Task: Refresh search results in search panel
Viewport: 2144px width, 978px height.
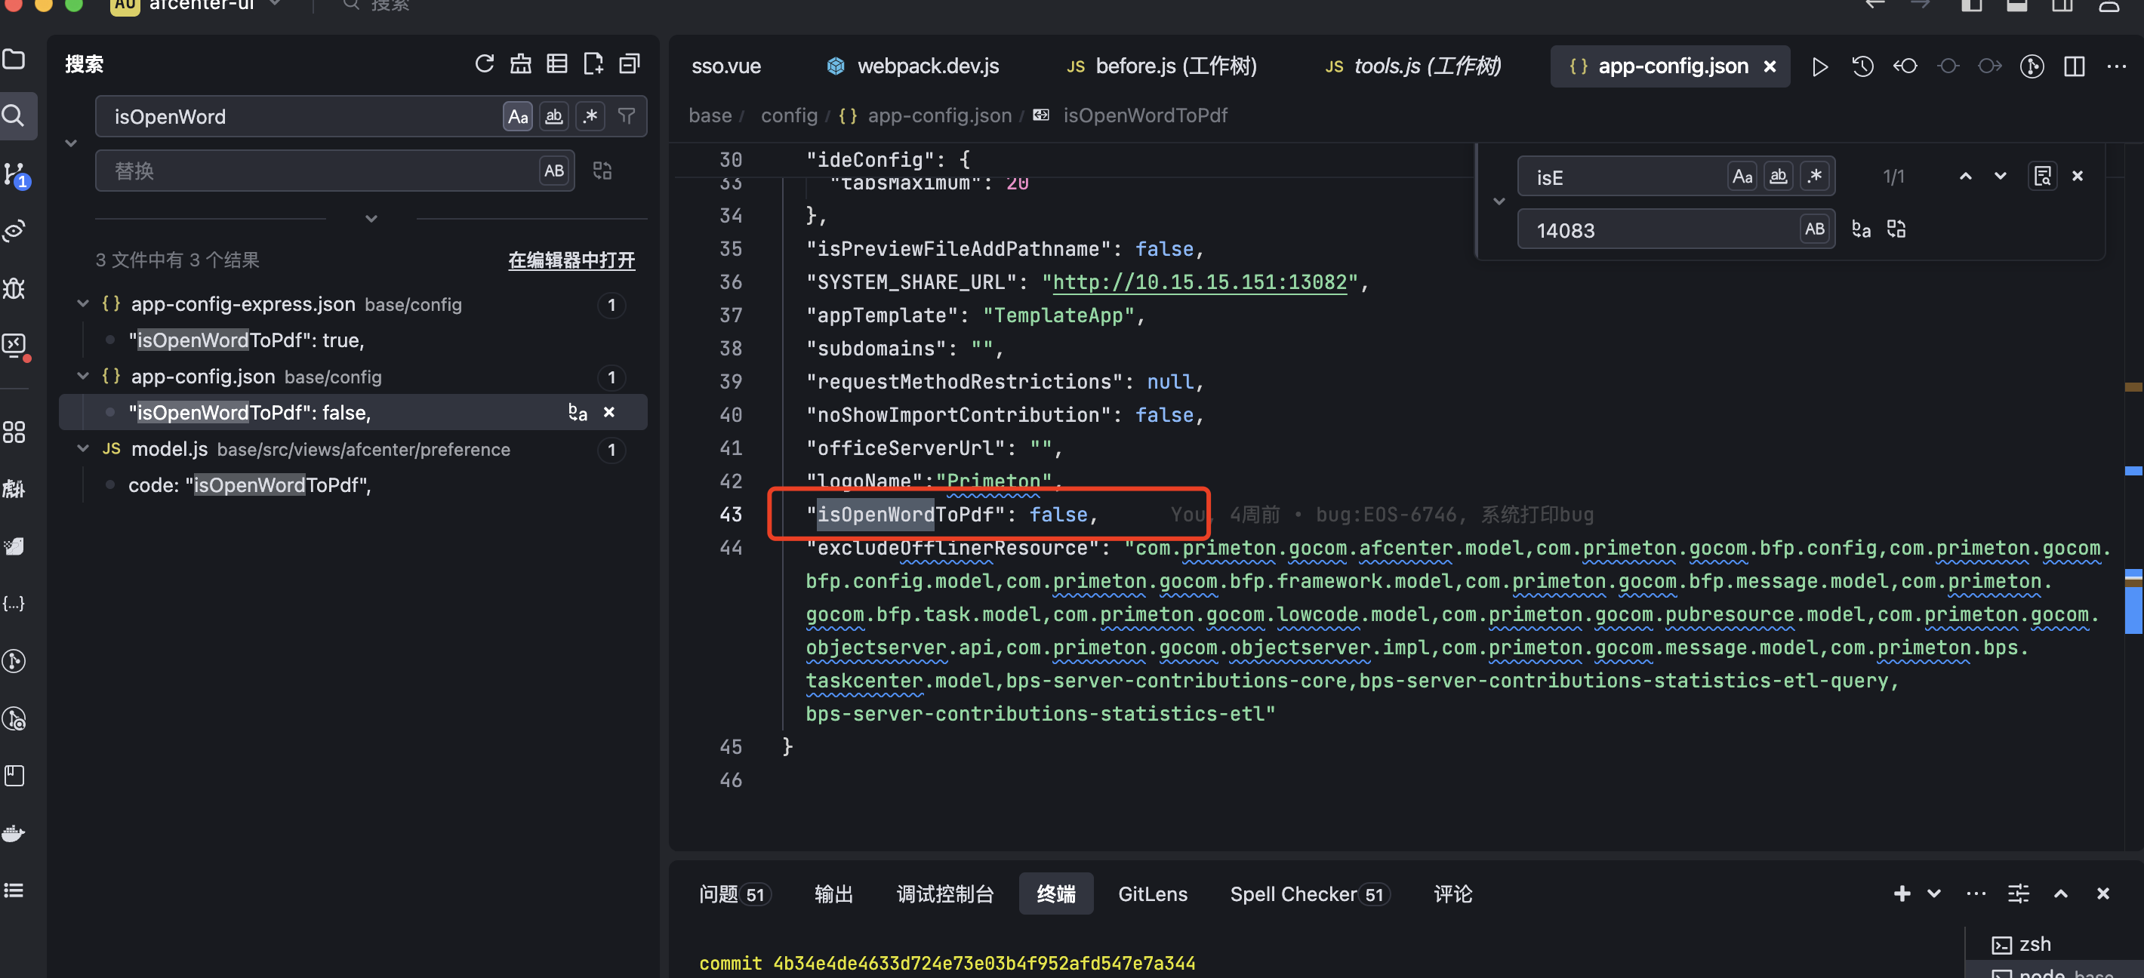Action: (485, 64)
